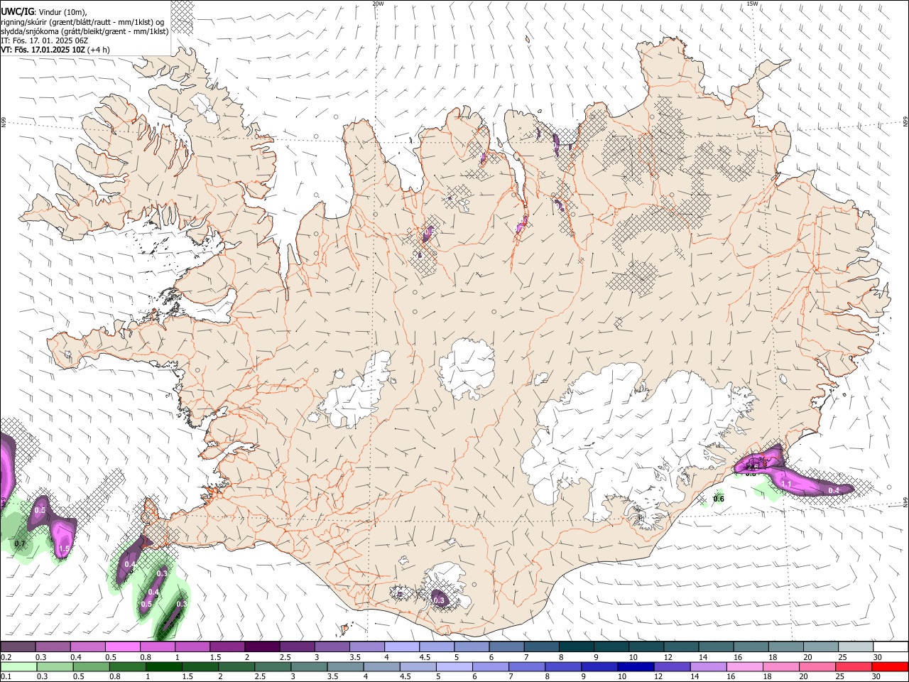Click the '20W' longitude label
909x682 pixels.
[x=378, y=4]
